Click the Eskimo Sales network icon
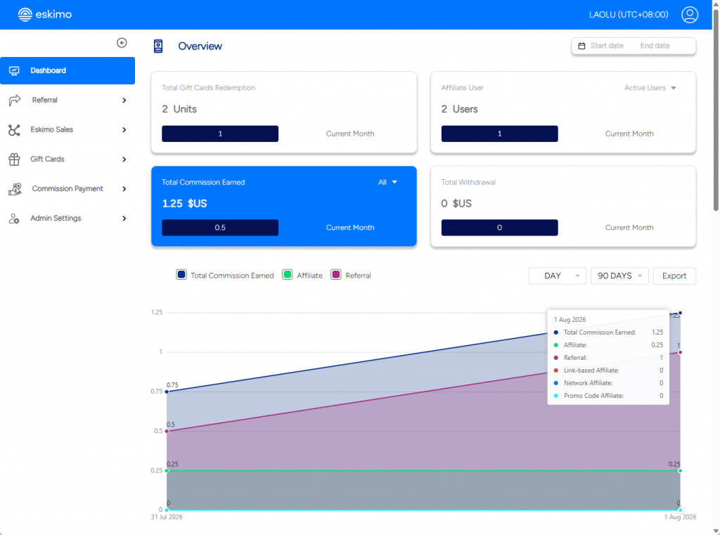 tap(14, 130)
